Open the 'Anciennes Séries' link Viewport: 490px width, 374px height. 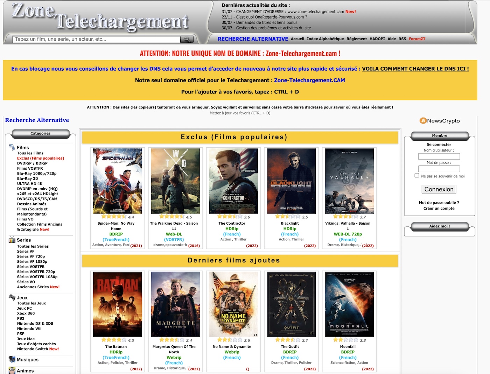point(33,287)
